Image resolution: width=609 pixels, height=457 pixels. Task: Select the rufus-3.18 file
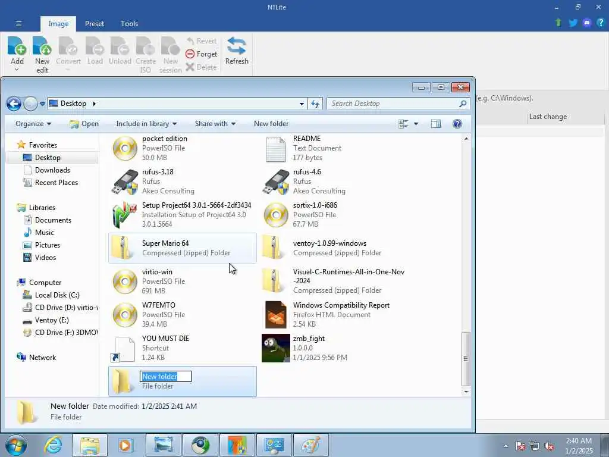(183, 181)
